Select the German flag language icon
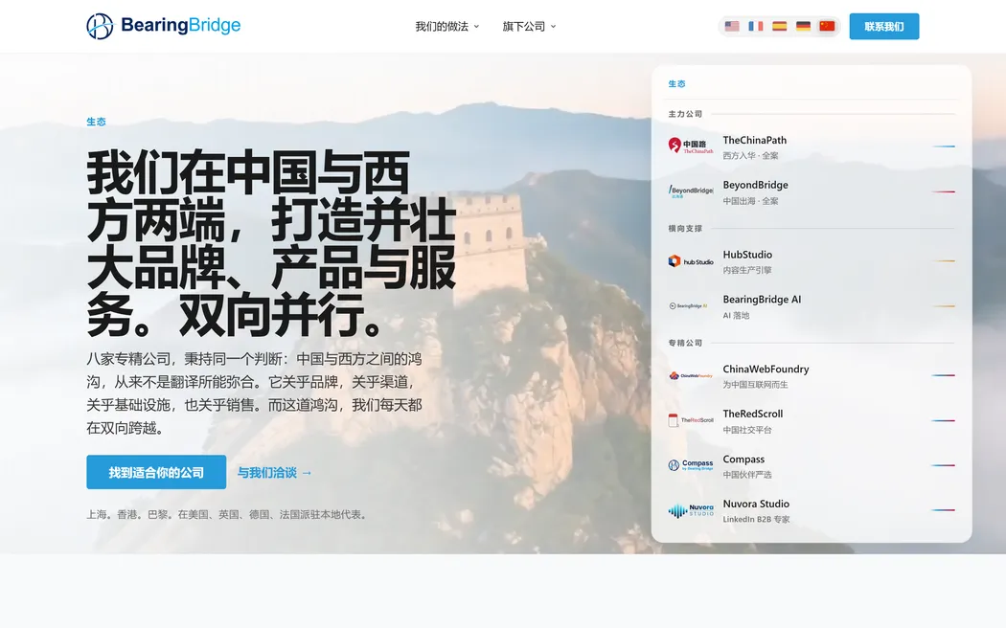The height and width of the screenshot is (628, 1006). [x=803, y=26]
